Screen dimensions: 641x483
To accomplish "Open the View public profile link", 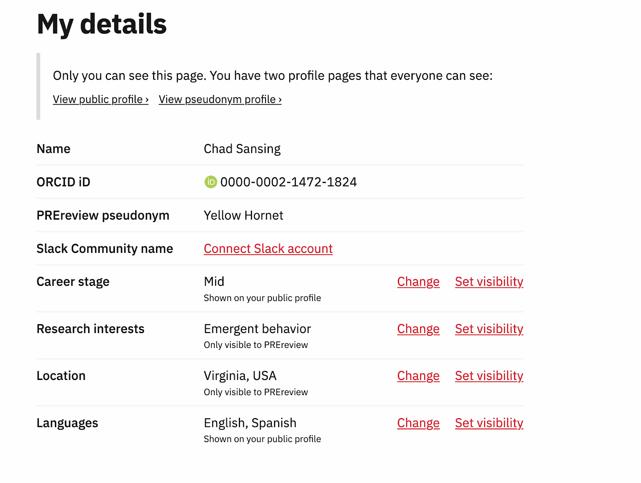I will (x=101, y=99).
